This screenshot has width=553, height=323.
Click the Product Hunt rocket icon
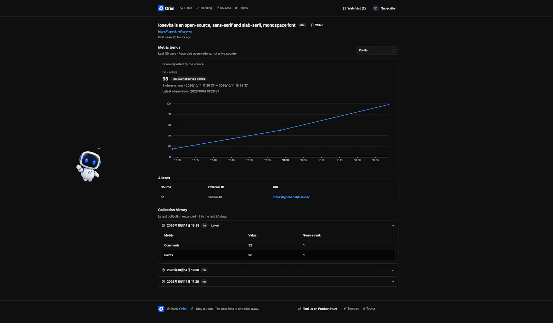coord(299,309)
